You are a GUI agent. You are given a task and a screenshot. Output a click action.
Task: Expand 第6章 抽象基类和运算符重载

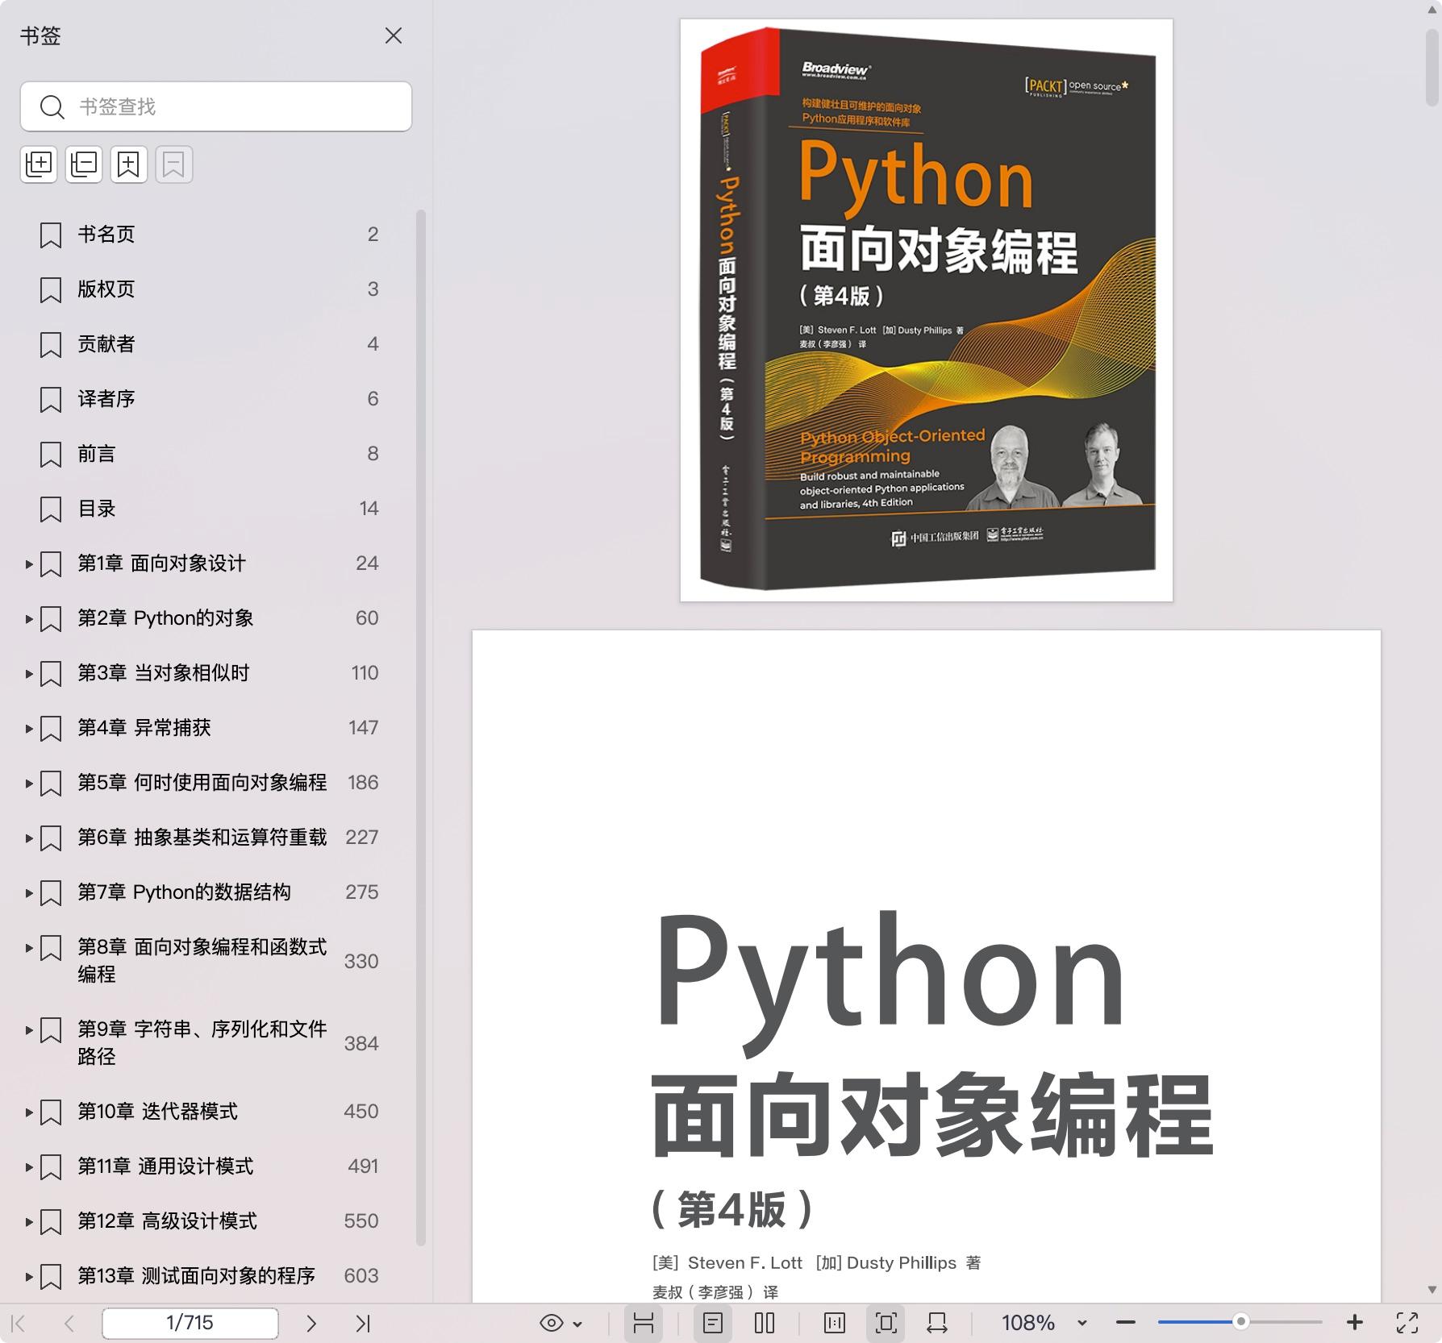[x=29, y=838]
